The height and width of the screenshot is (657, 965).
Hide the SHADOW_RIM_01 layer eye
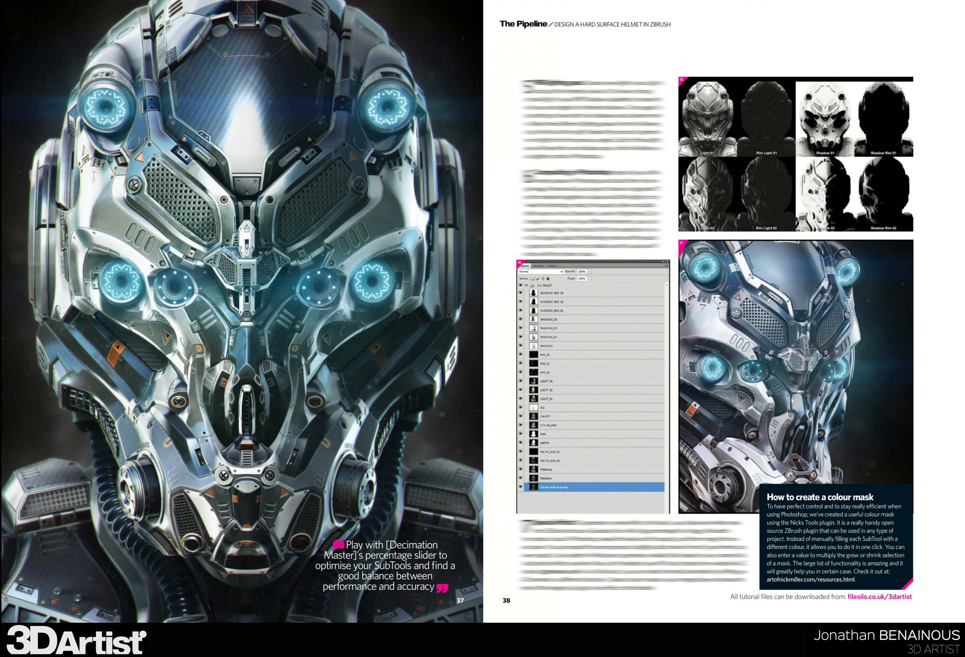521,310
